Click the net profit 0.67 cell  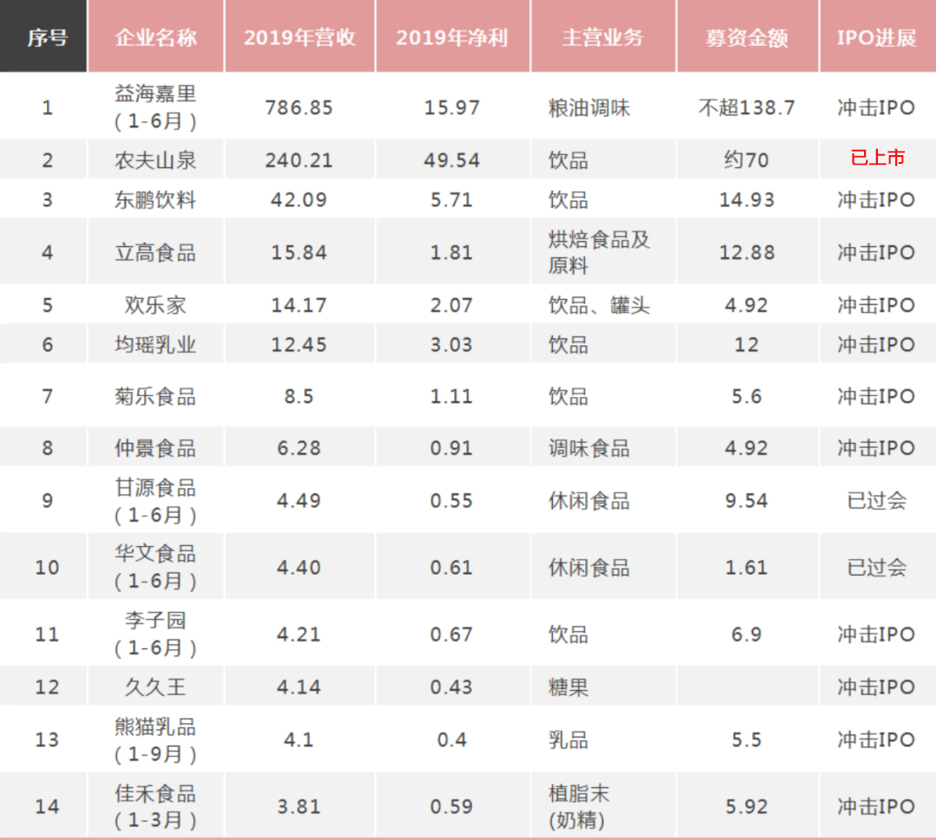[452, 634]
